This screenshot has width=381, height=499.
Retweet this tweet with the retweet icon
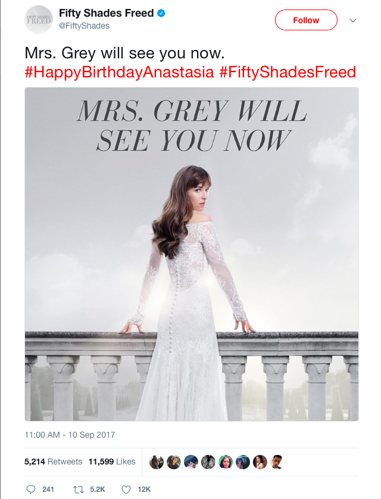76,489
